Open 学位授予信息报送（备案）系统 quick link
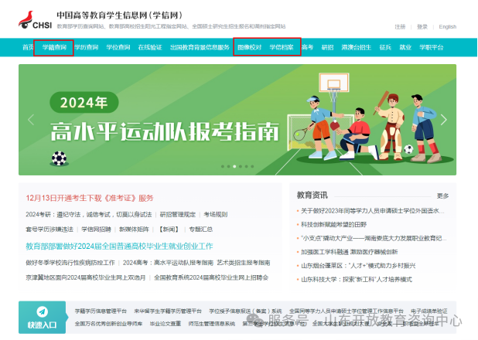 [x=245, y=311]
